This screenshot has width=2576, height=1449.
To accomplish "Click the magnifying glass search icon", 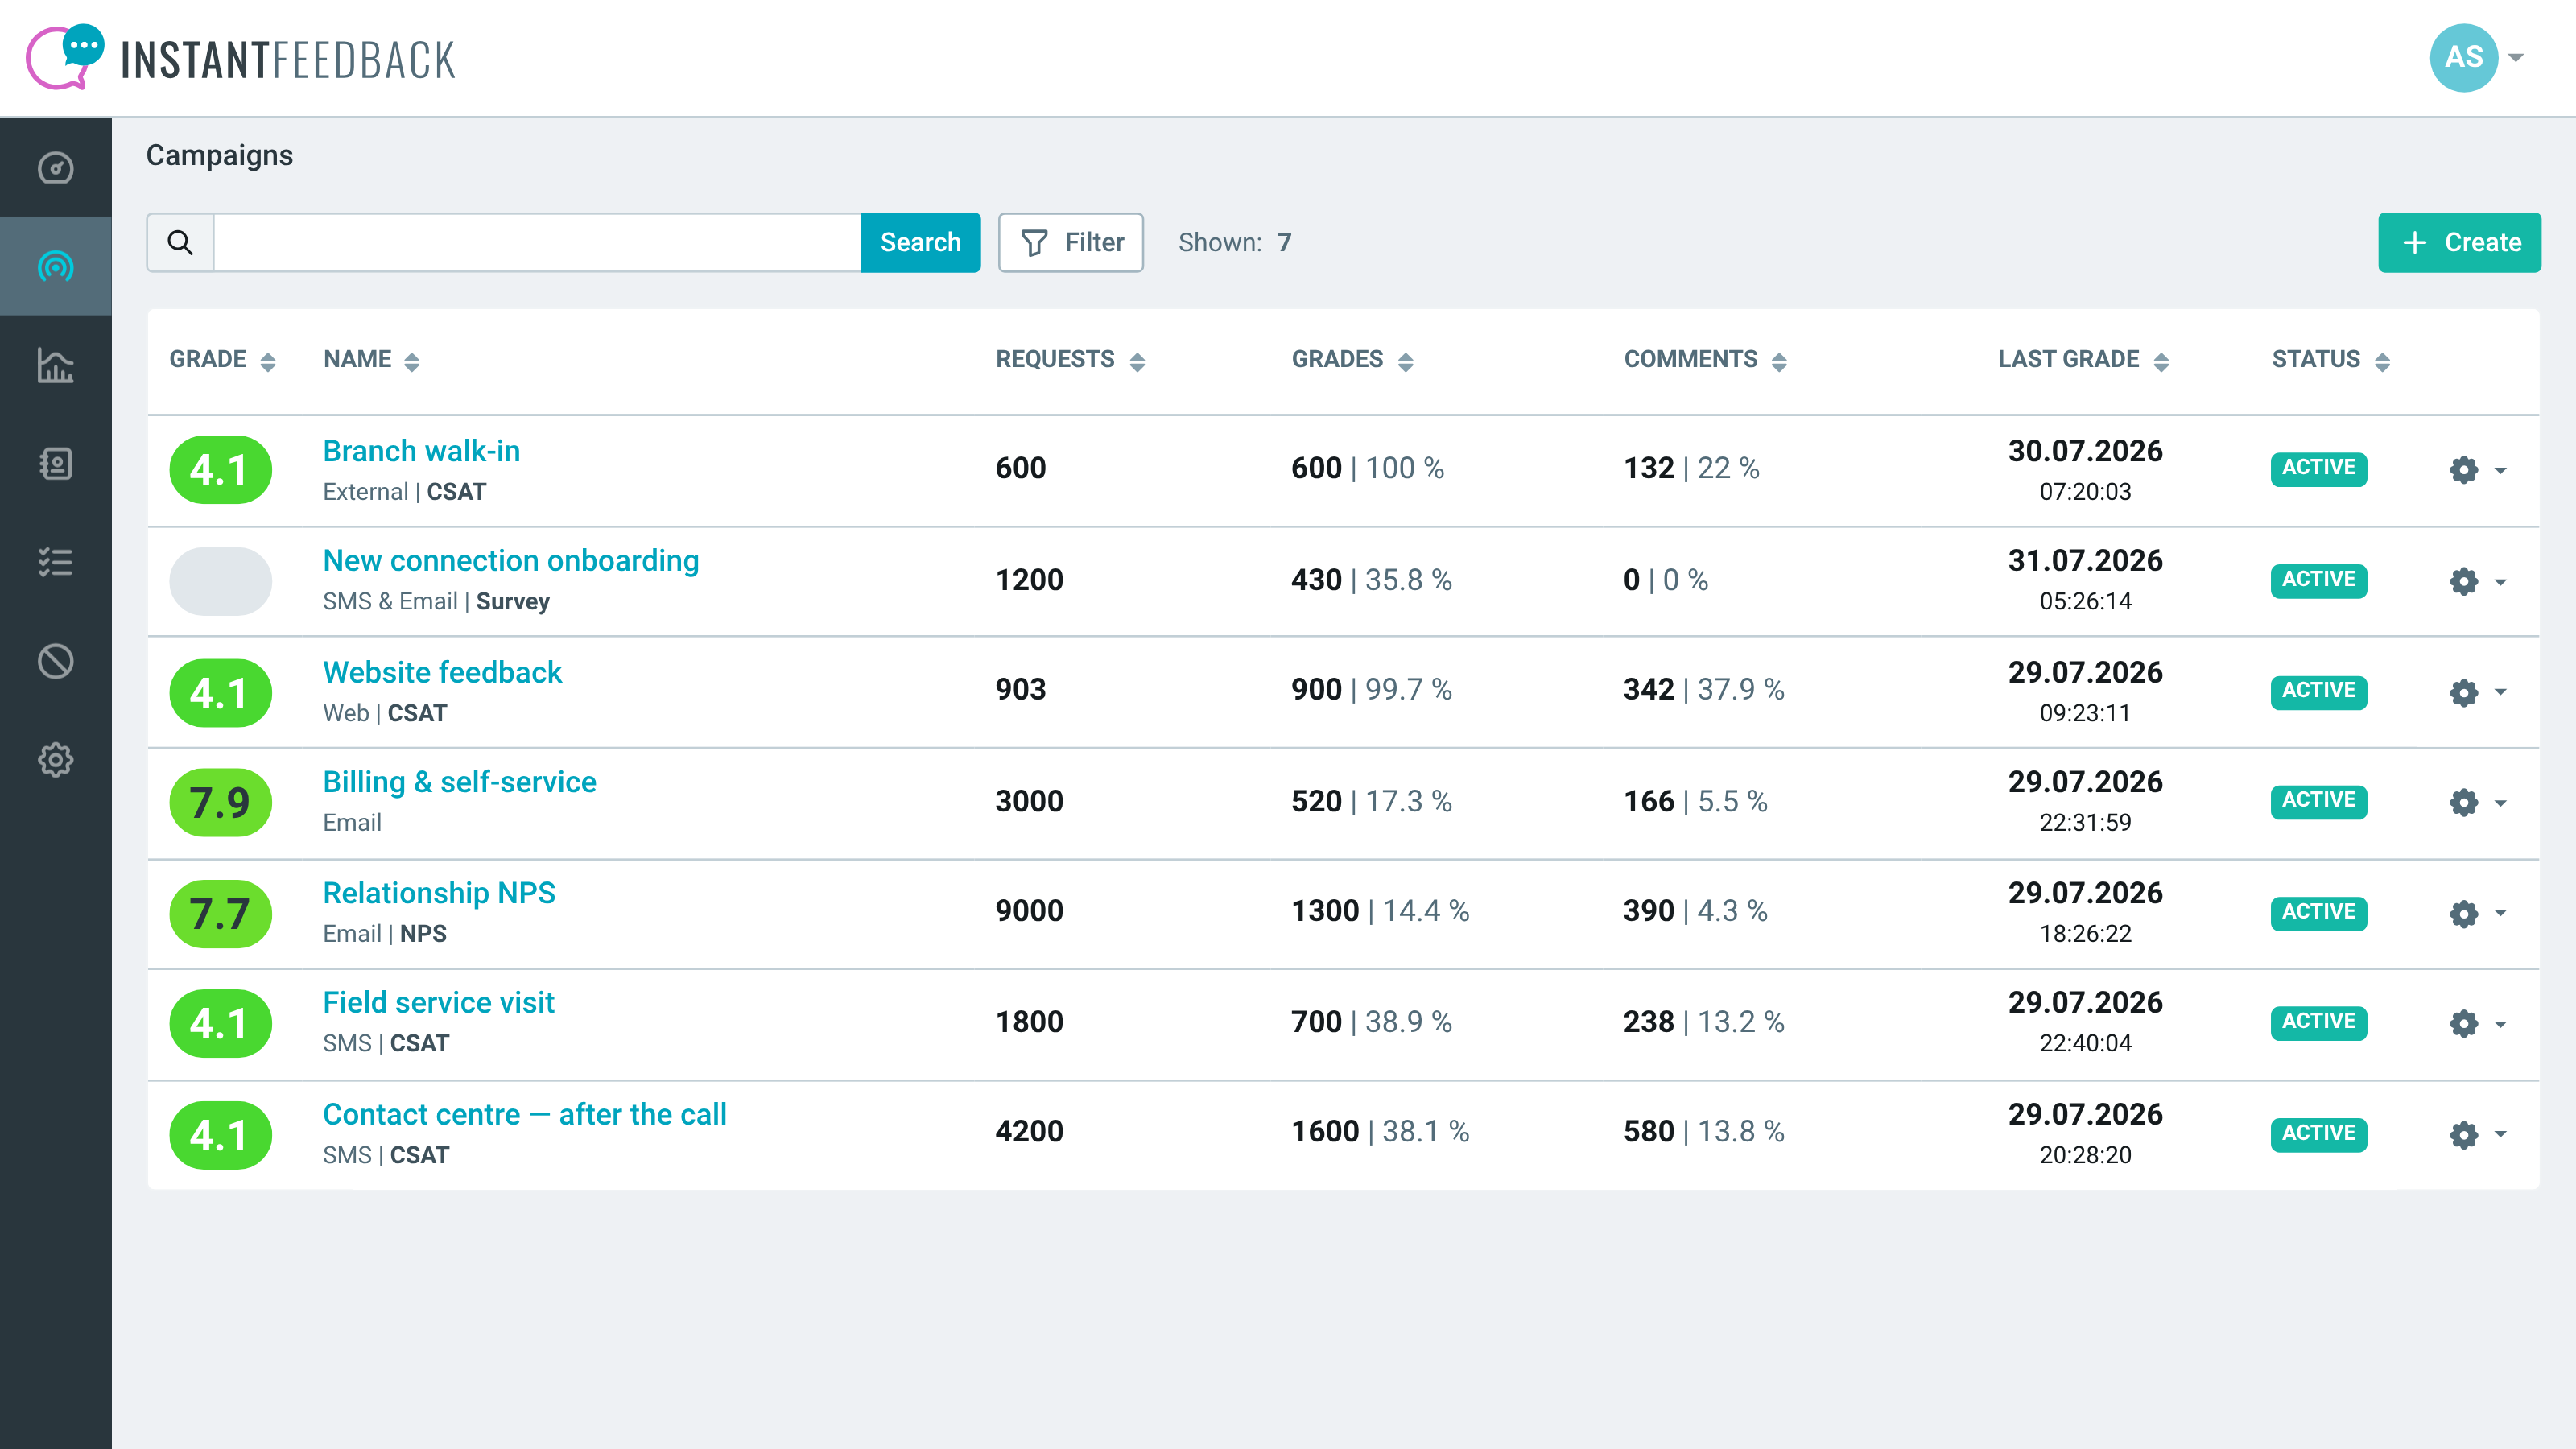I will (180, 242).
